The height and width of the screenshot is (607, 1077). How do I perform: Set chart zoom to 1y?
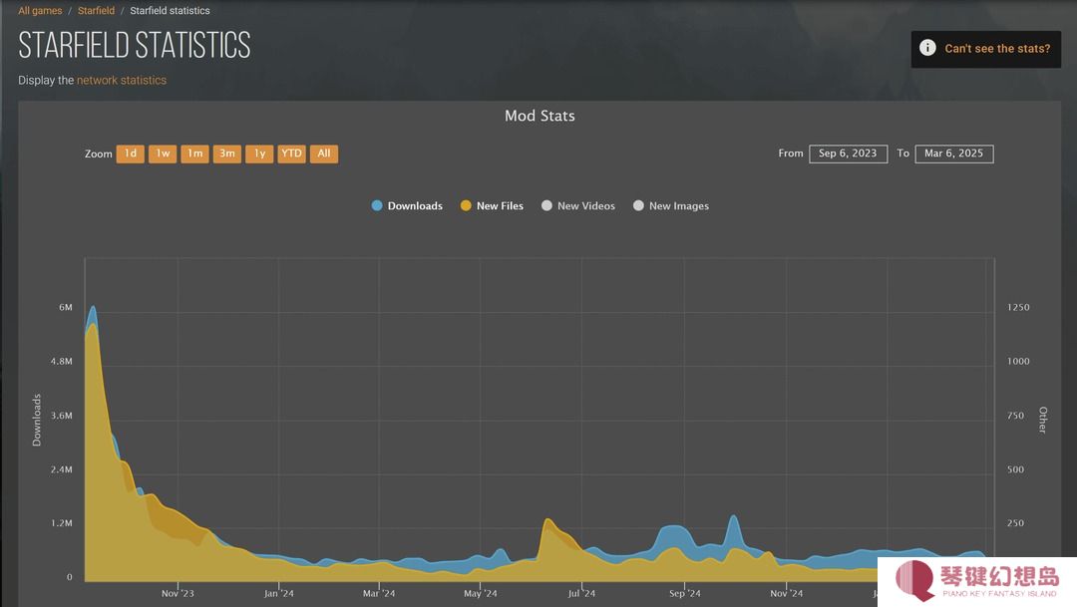click(x=259, y=153)
